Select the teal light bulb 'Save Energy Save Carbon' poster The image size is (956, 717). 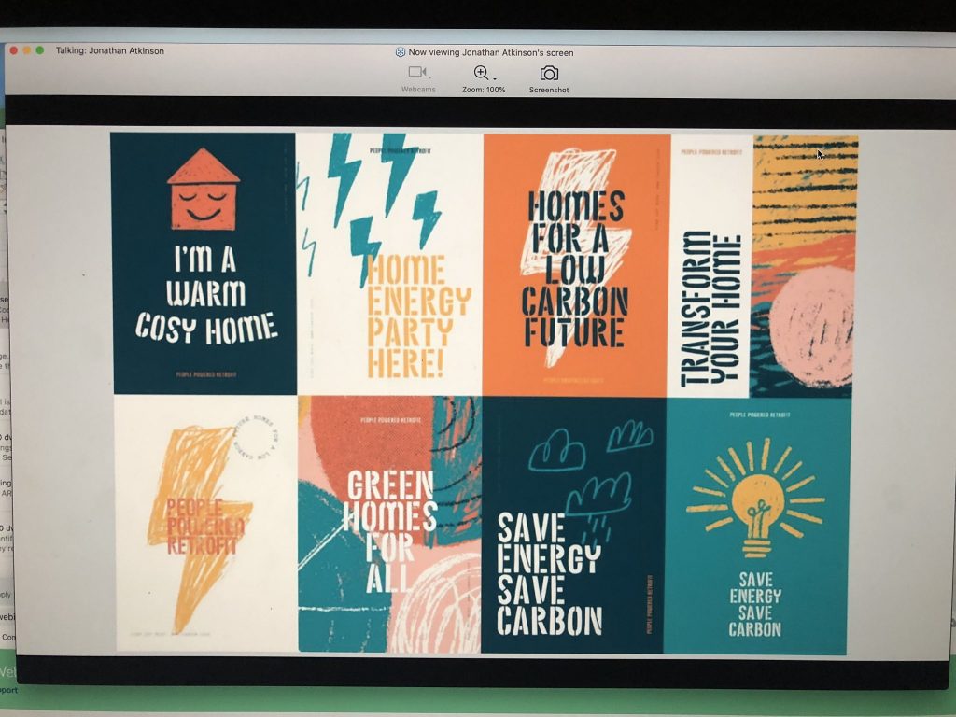coord(756,527)
